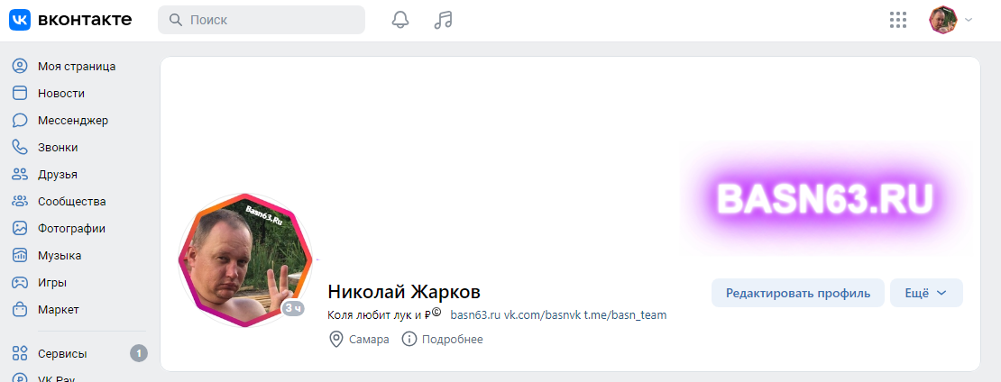This screenshot has height=382, width=1001.
Task: Focus the Поиск search field
Action: point(262,20)
